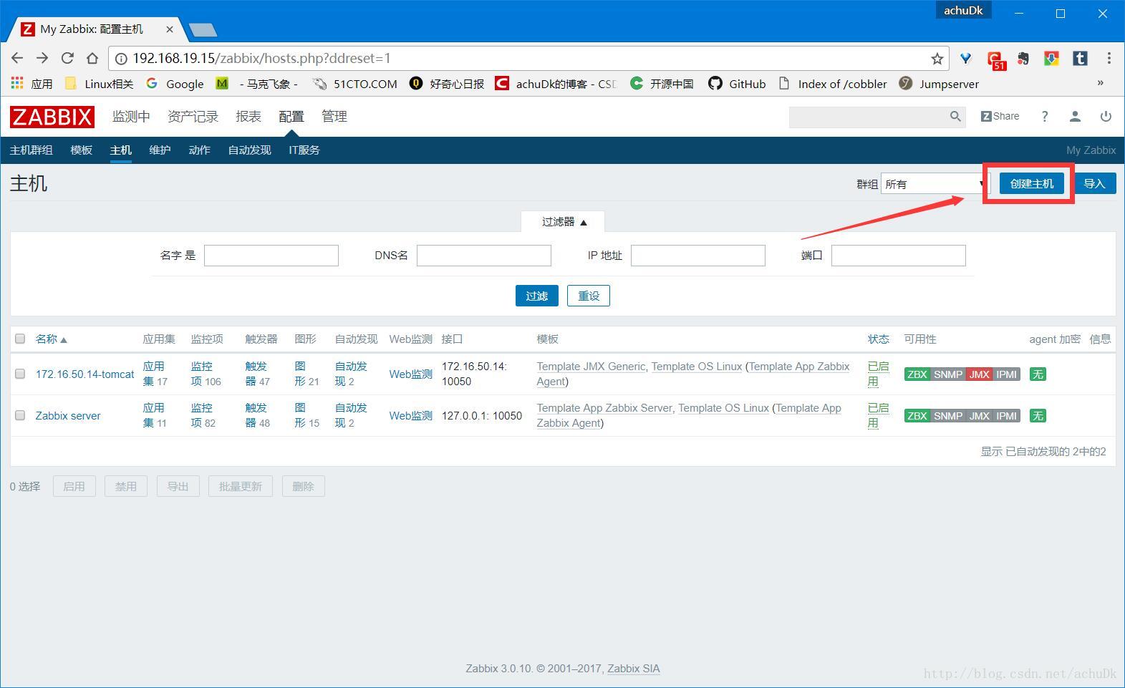Click the logout power icon
The height and width of the screenshot is (688, 1125).
(1106, 116)
